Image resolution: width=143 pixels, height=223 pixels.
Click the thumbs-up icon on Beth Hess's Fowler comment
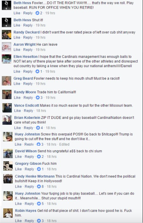click(37, 13)
